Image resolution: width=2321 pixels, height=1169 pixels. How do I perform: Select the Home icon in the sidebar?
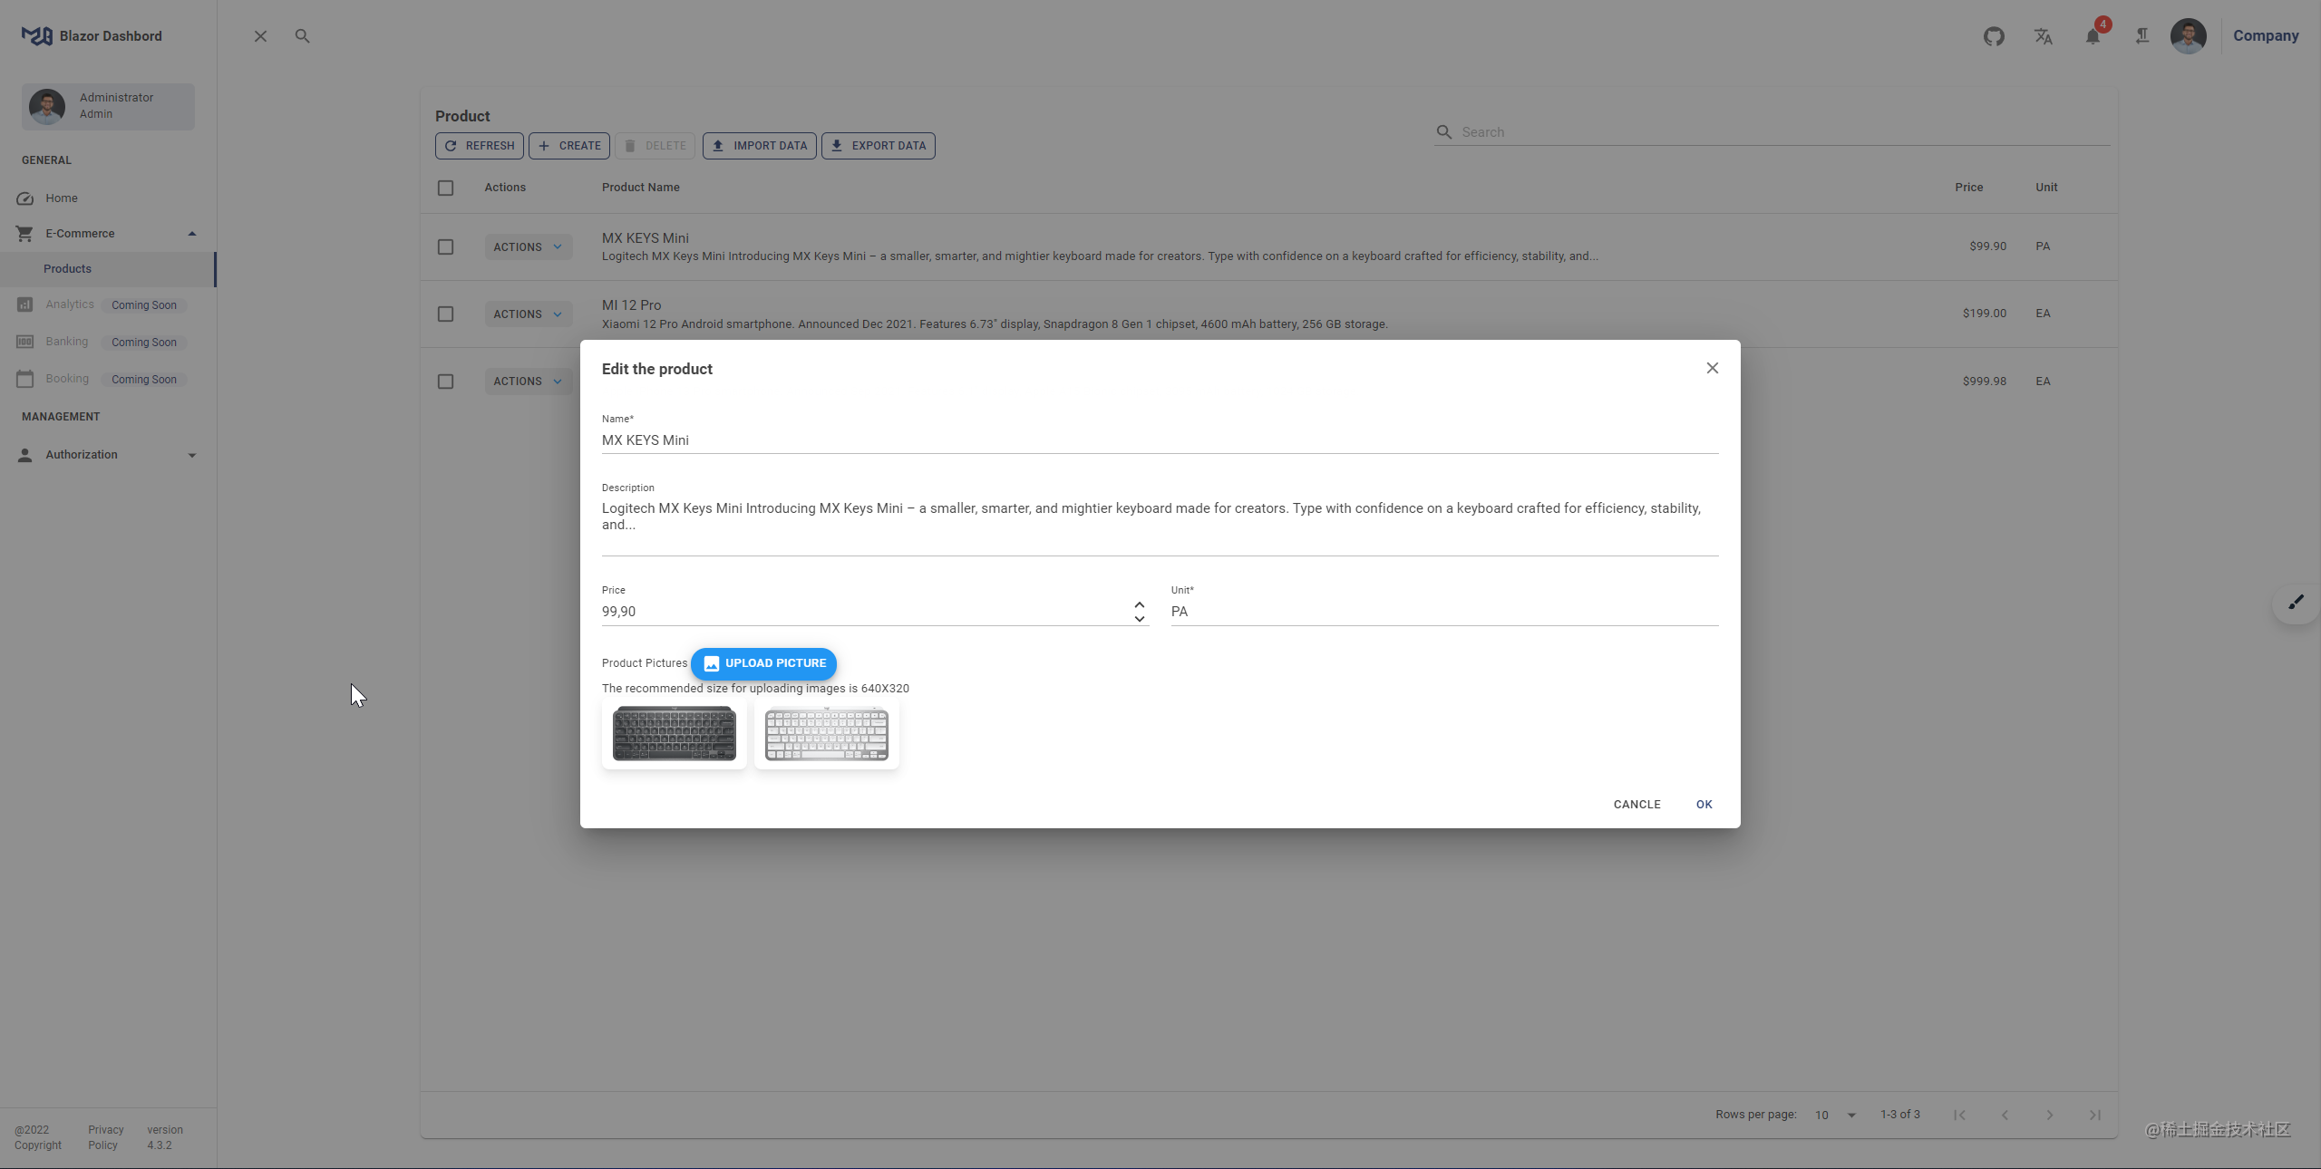(x=24, y=198)
